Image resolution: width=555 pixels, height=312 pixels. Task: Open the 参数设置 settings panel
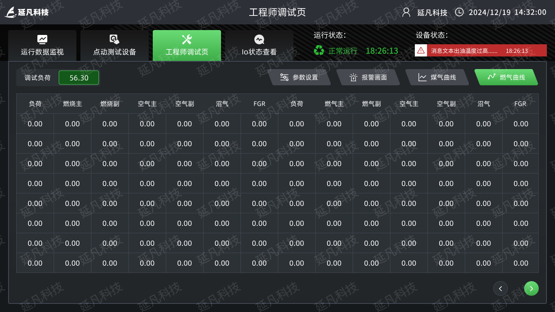[x=301, y=77]
